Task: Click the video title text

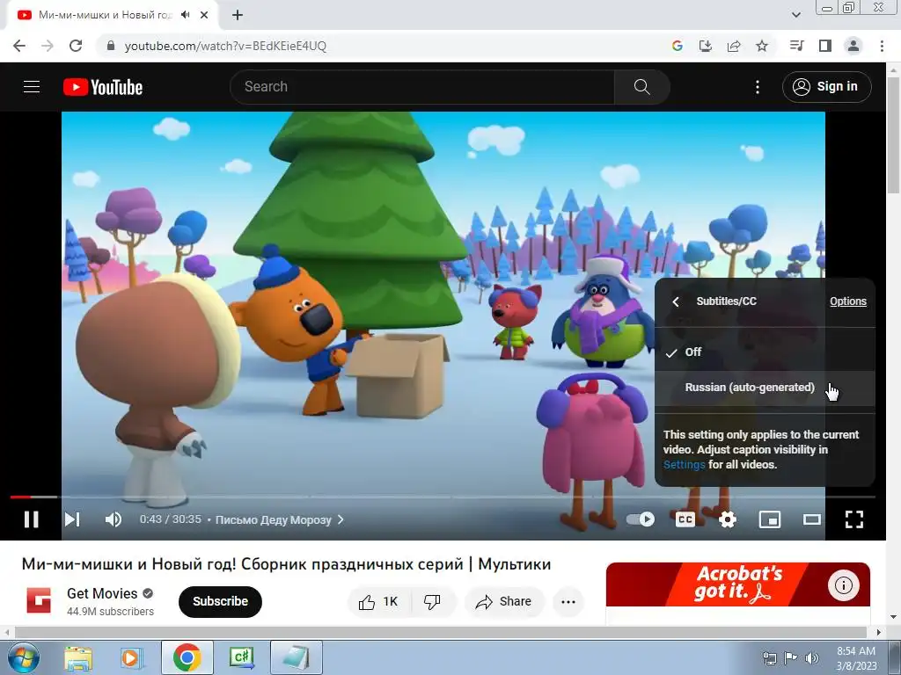Action: (x=286, y=564)
